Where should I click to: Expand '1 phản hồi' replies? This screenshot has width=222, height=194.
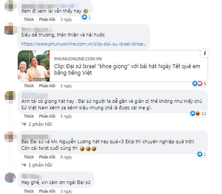[x=37, y=165]
